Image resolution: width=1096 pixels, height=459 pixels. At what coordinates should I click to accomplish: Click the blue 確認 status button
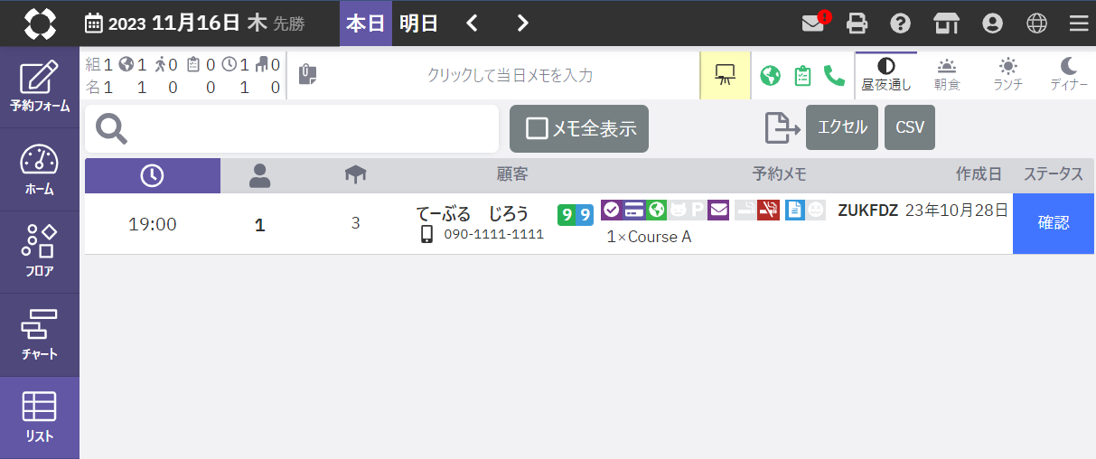1054,223
